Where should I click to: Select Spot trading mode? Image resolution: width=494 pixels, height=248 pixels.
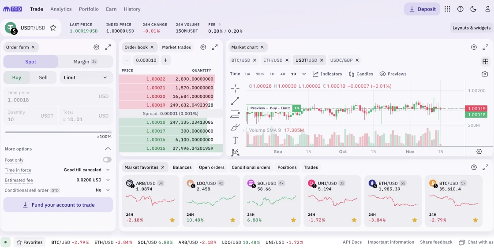[x=30, y=62]
